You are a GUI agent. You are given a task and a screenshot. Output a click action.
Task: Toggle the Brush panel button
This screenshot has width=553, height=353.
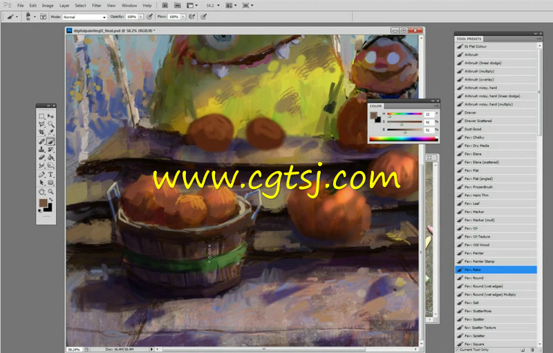44,17
